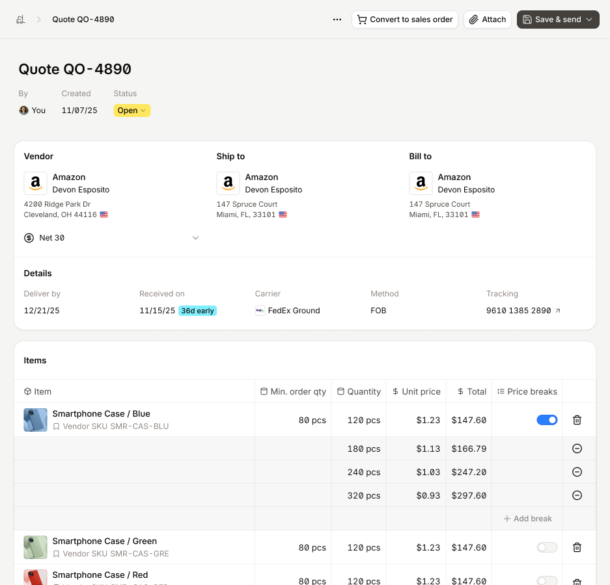Click the FOB method value
This screenshot has height=585, width=610.
pos(378,310)
